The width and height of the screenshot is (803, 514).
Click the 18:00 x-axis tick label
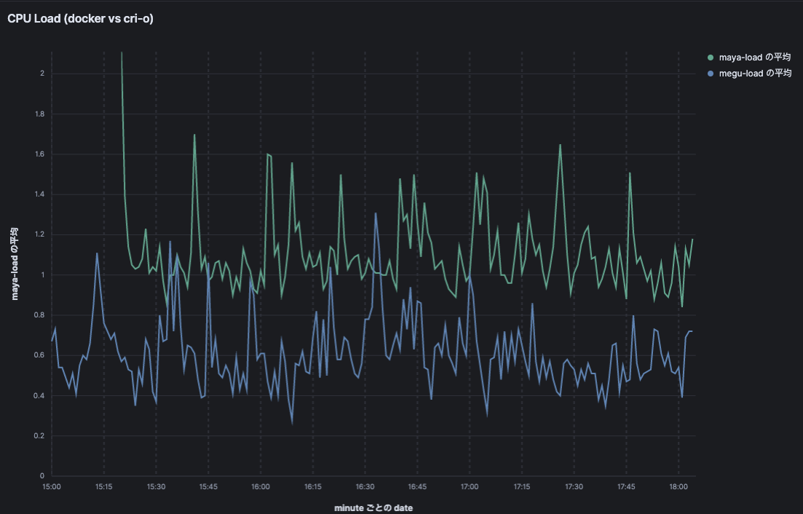click(679, 487)
